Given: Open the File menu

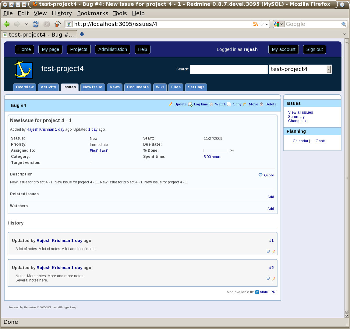Looking at the screenshot, I should [x=8, y=13].
